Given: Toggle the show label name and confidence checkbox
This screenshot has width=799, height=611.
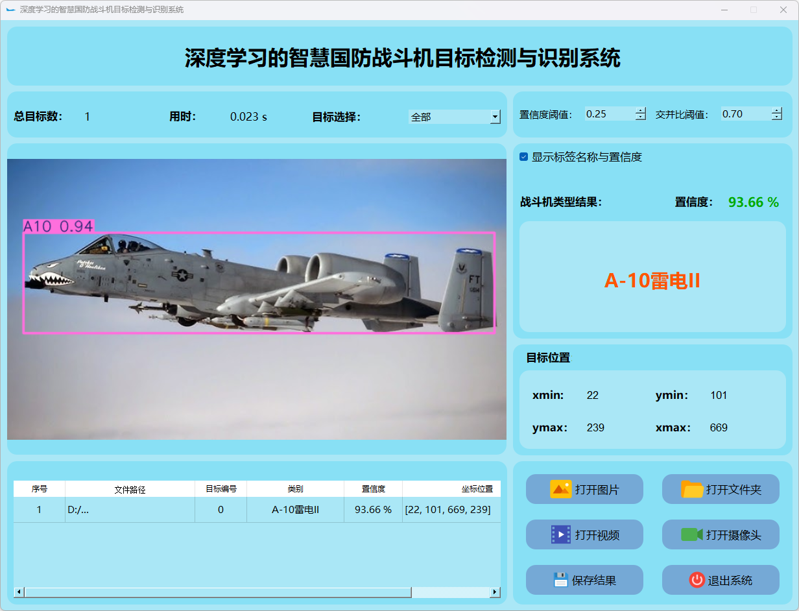Looking at the screenshot, I should (524, 157).
